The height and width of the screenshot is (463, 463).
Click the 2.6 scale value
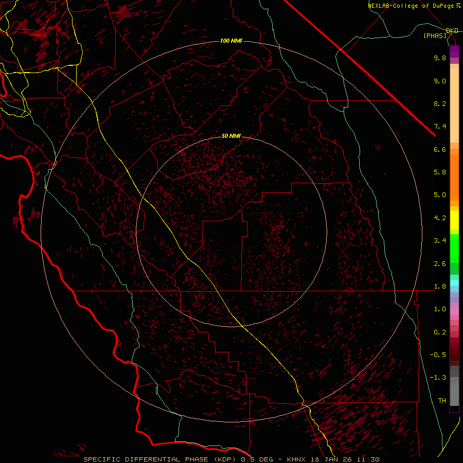click(x=440, y=264)
